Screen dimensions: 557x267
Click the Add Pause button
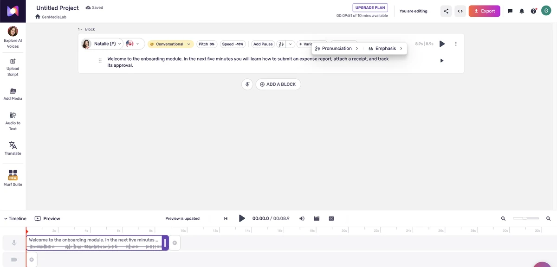(263, 44)
